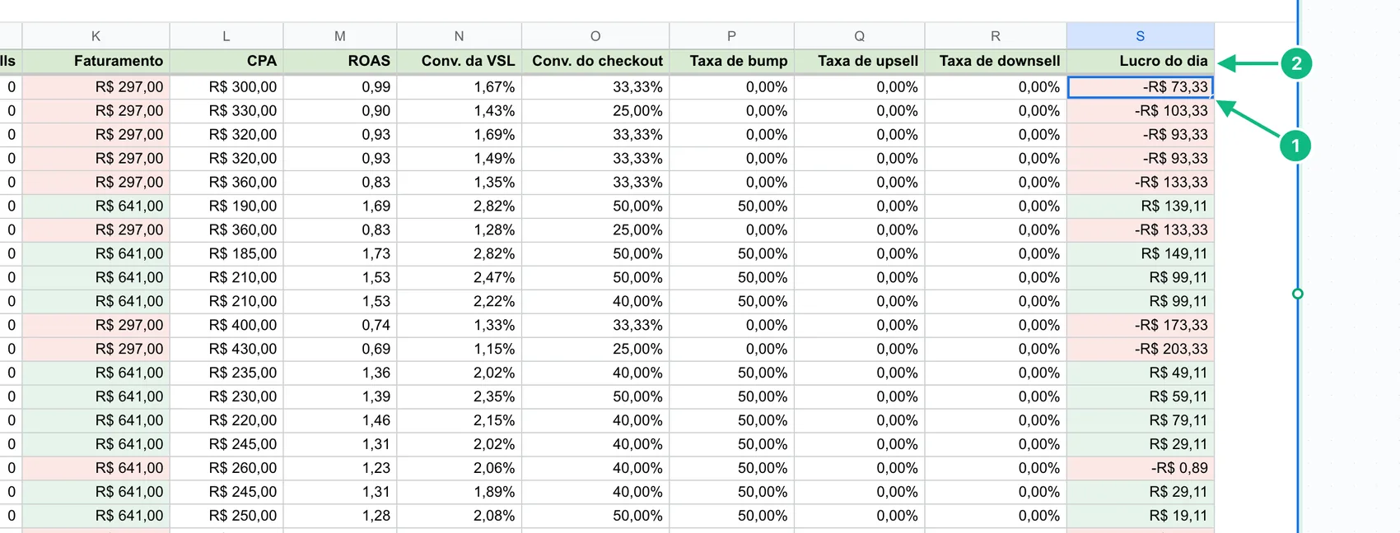Select column S header
The width and height of the screenshot is (1400, 533).
click(1140, 36)
